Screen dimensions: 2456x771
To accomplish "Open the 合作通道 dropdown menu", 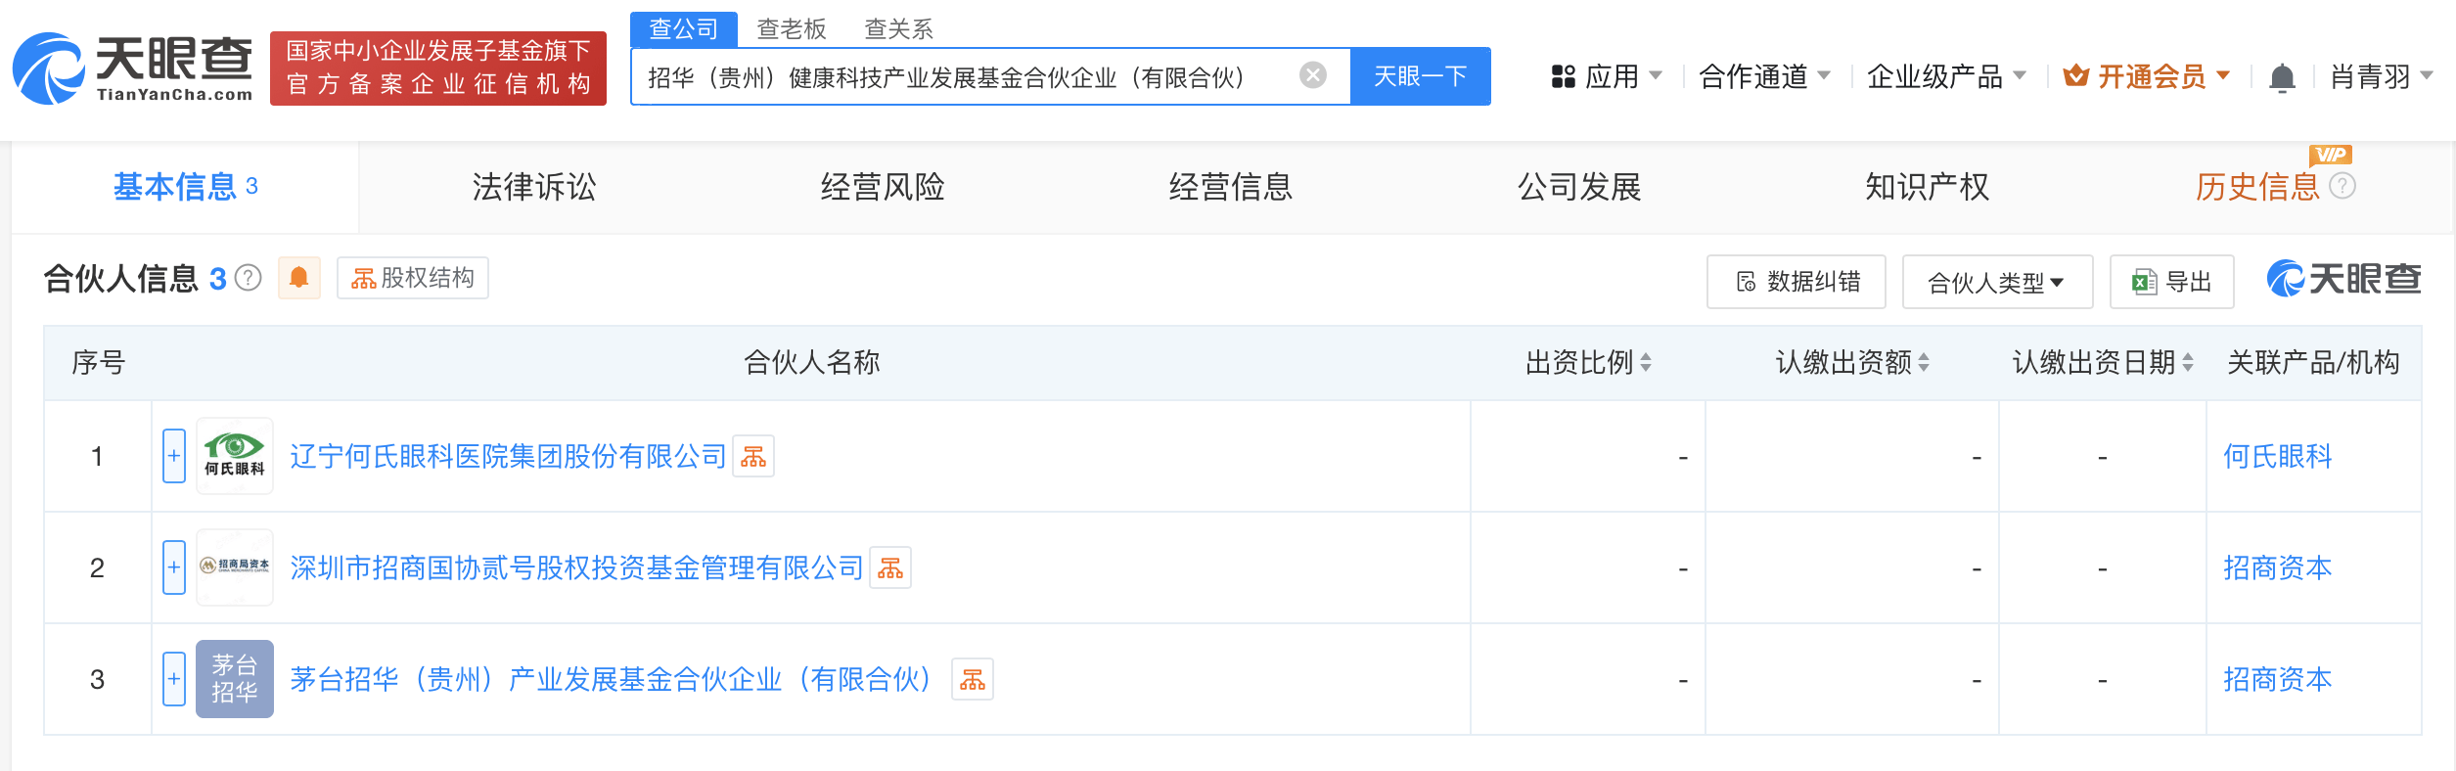I will [1764, 76].
